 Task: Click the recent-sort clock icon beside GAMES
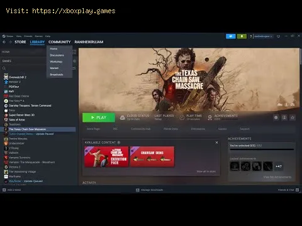click(74, 61)
